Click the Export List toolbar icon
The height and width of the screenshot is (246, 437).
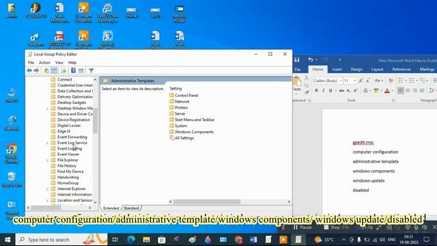(x=64, y=70)
